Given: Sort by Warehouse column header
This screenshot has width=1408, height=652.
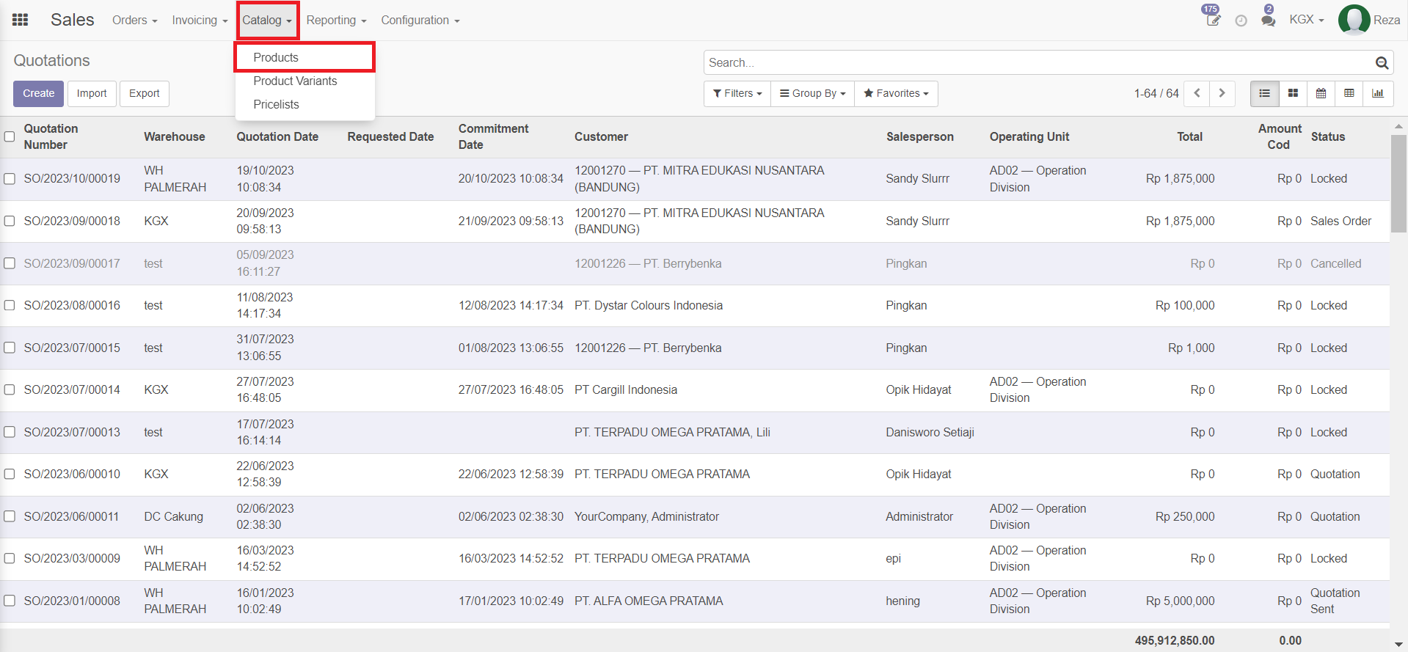Looking at the screenshot, I should pos(175,136).
